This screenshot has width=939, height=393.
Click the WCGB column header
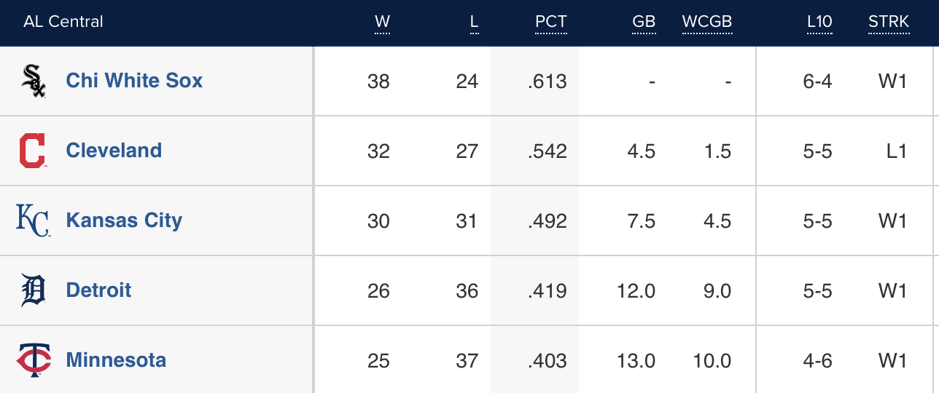(706, 22)
